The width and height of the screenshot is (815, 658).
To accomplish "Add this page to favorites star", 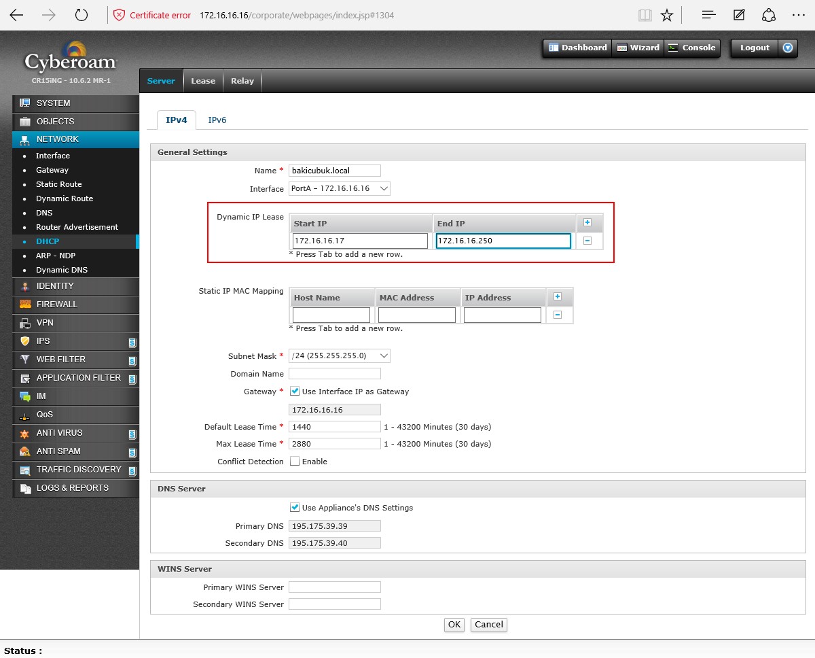I will pyautogui.click(x=667, y=15).
